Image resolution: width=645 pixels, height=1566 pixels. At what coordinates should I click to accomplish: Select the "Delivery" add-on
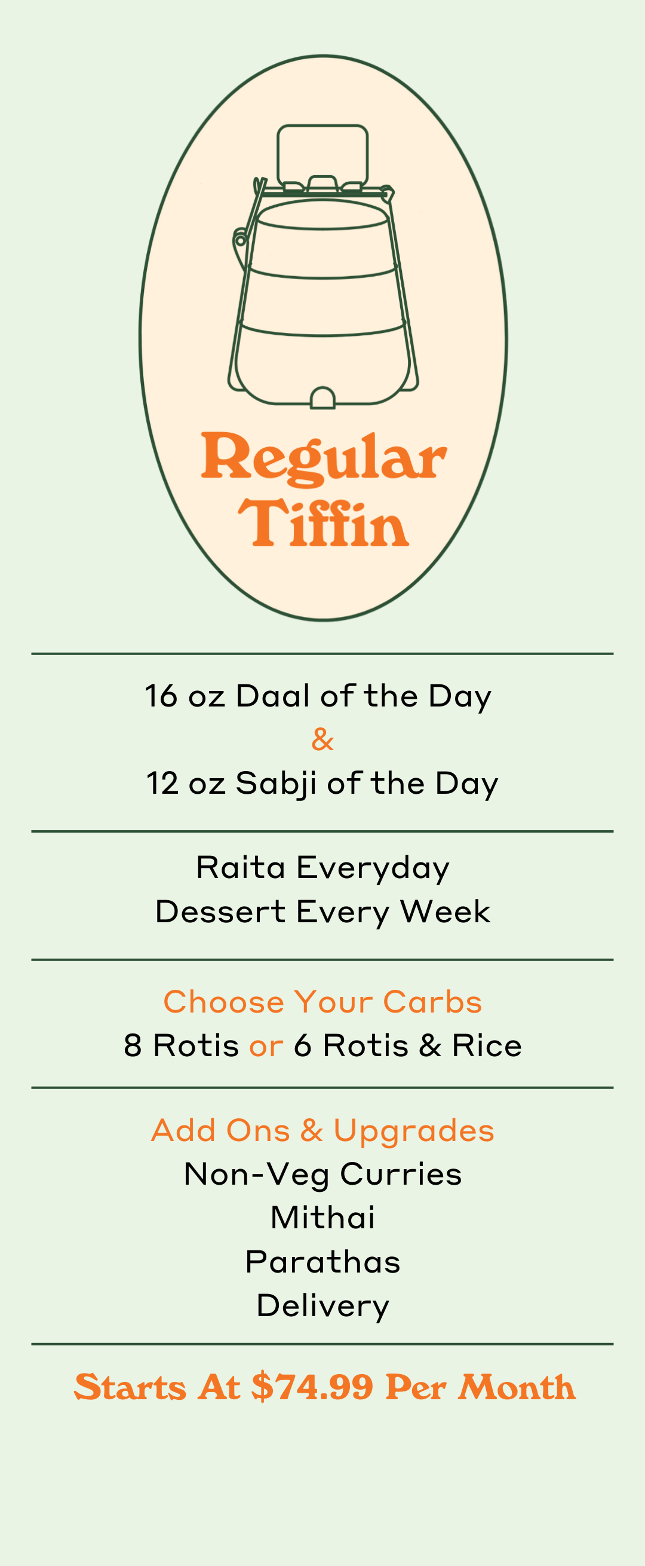322,1307
